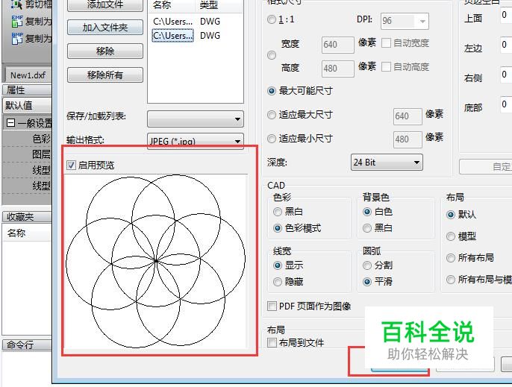This screenshot has height=387, width=512.
Task: Select 色彩模式 radio button
Action: [277, 228]
